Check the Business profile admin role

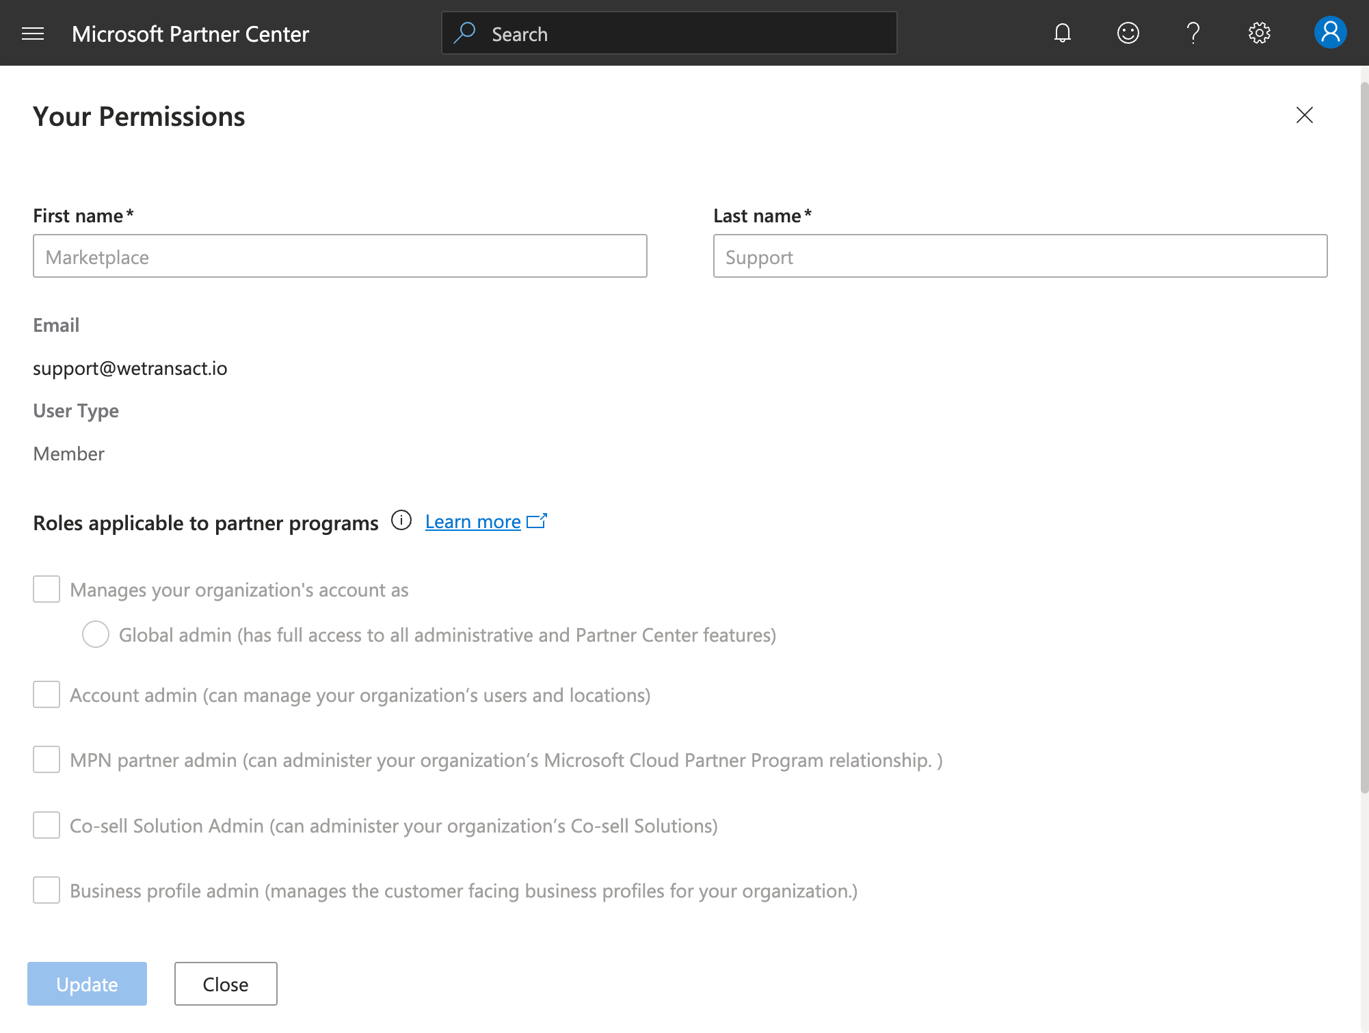[46, 890]
